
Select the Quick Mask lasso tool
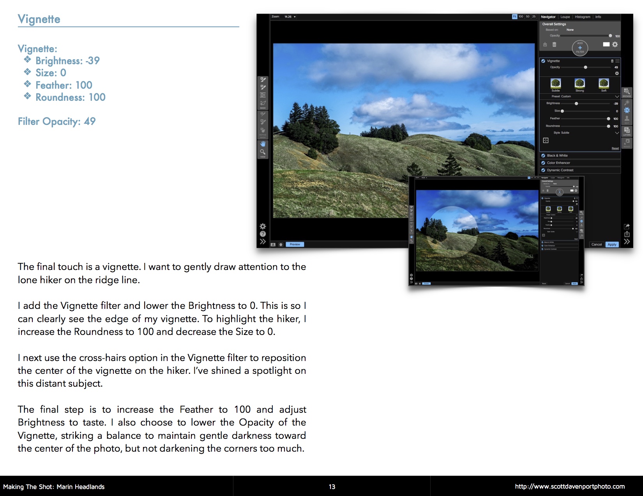263,103
